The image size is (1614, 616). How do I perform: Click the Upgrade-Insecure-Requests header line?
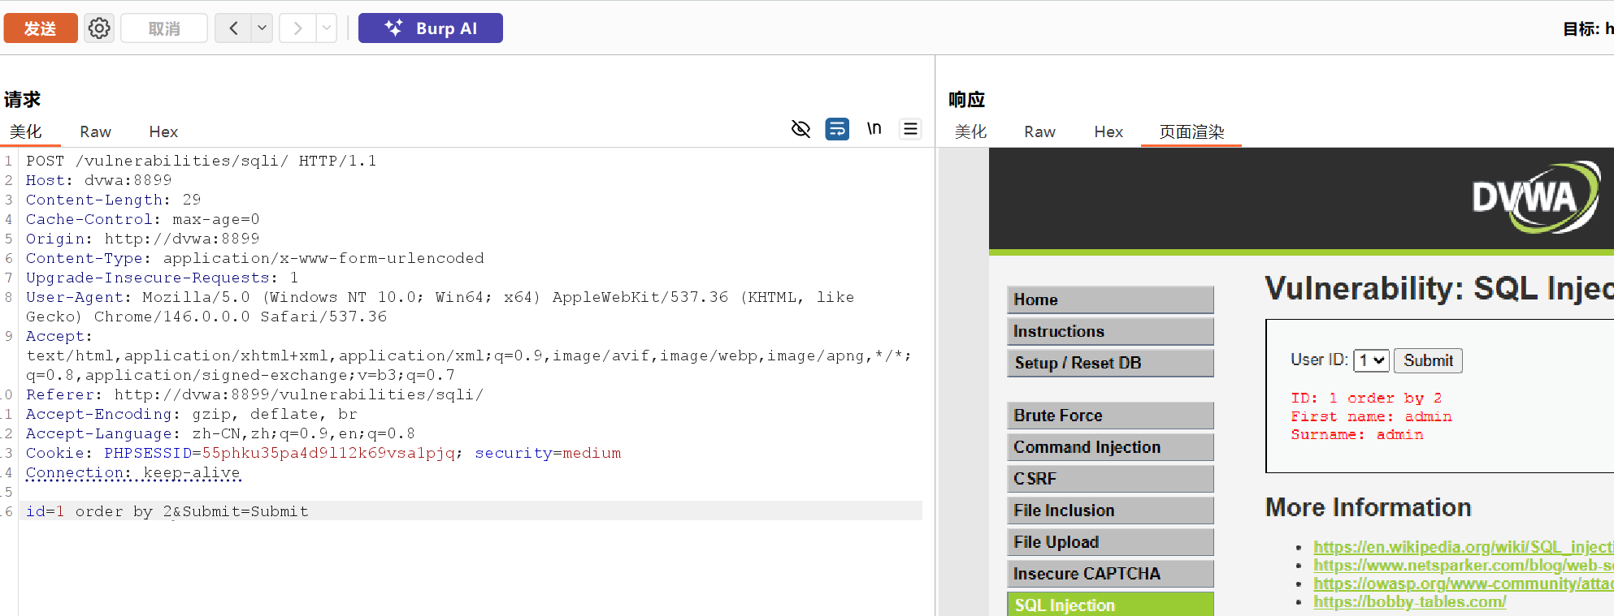(162, 278)
